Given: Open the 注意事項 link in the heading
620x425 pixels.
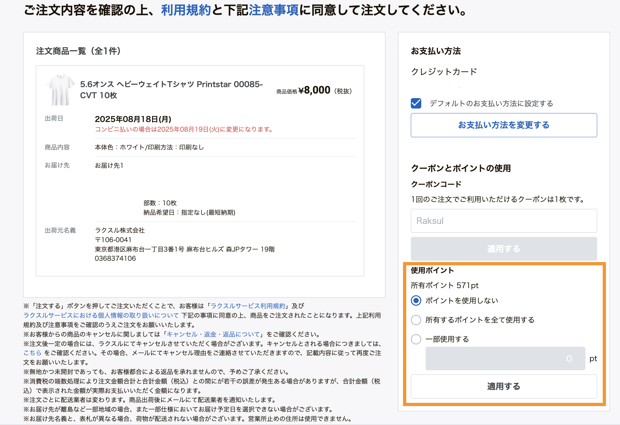Looking at the screenshot, I should click(x=274, y=10).
